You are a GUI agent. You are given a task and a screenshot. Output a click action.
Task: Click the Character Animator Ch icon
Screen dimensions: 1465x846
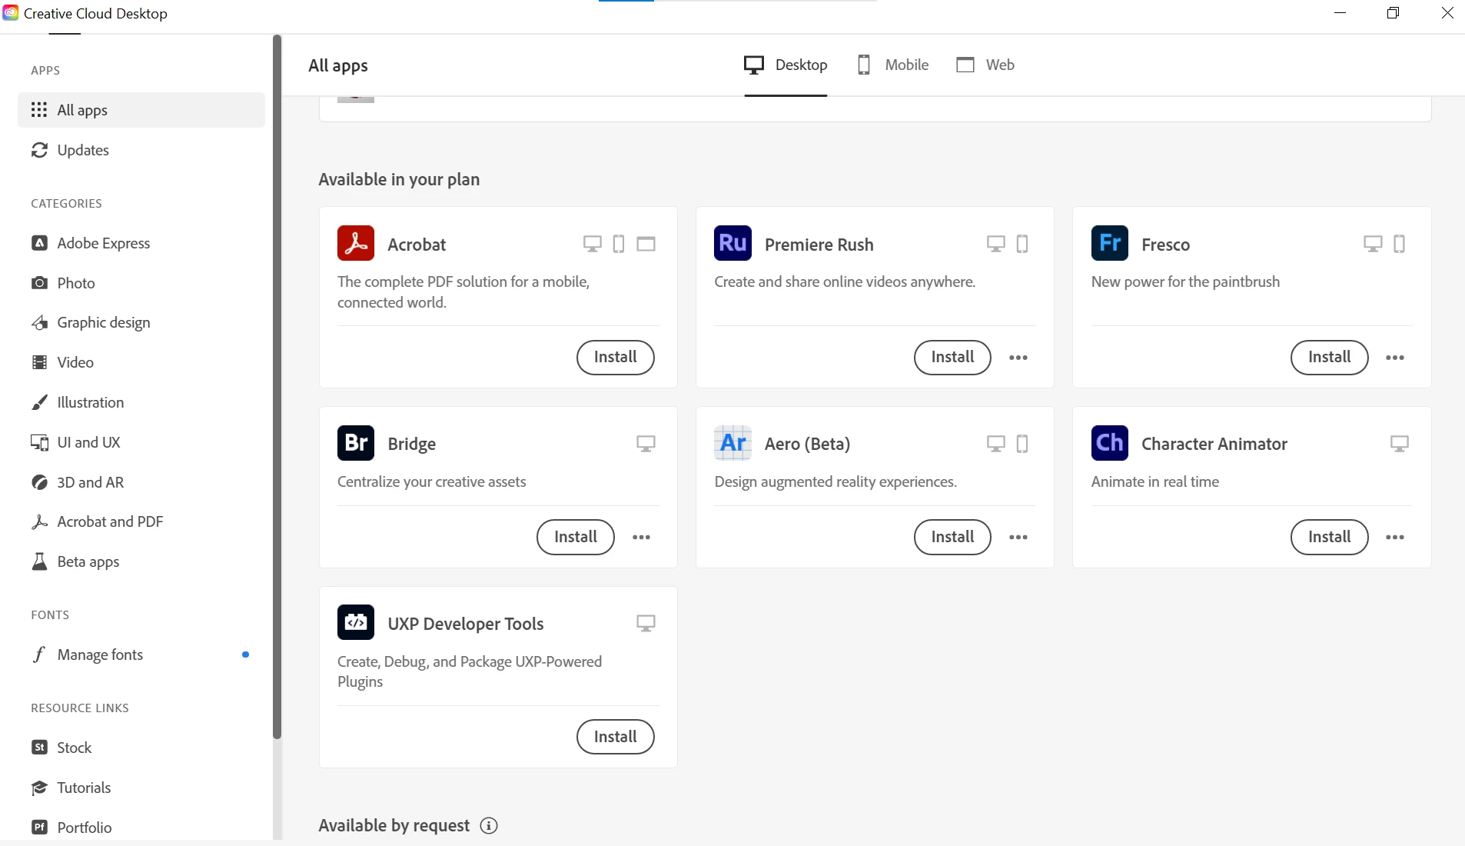1110,443
